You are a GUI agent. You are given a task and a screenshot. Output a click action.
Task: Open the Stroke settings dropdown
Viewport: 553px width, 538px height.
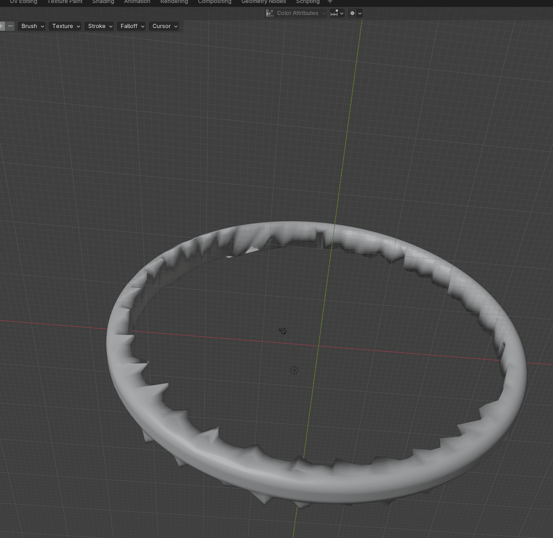click(100, 26)
